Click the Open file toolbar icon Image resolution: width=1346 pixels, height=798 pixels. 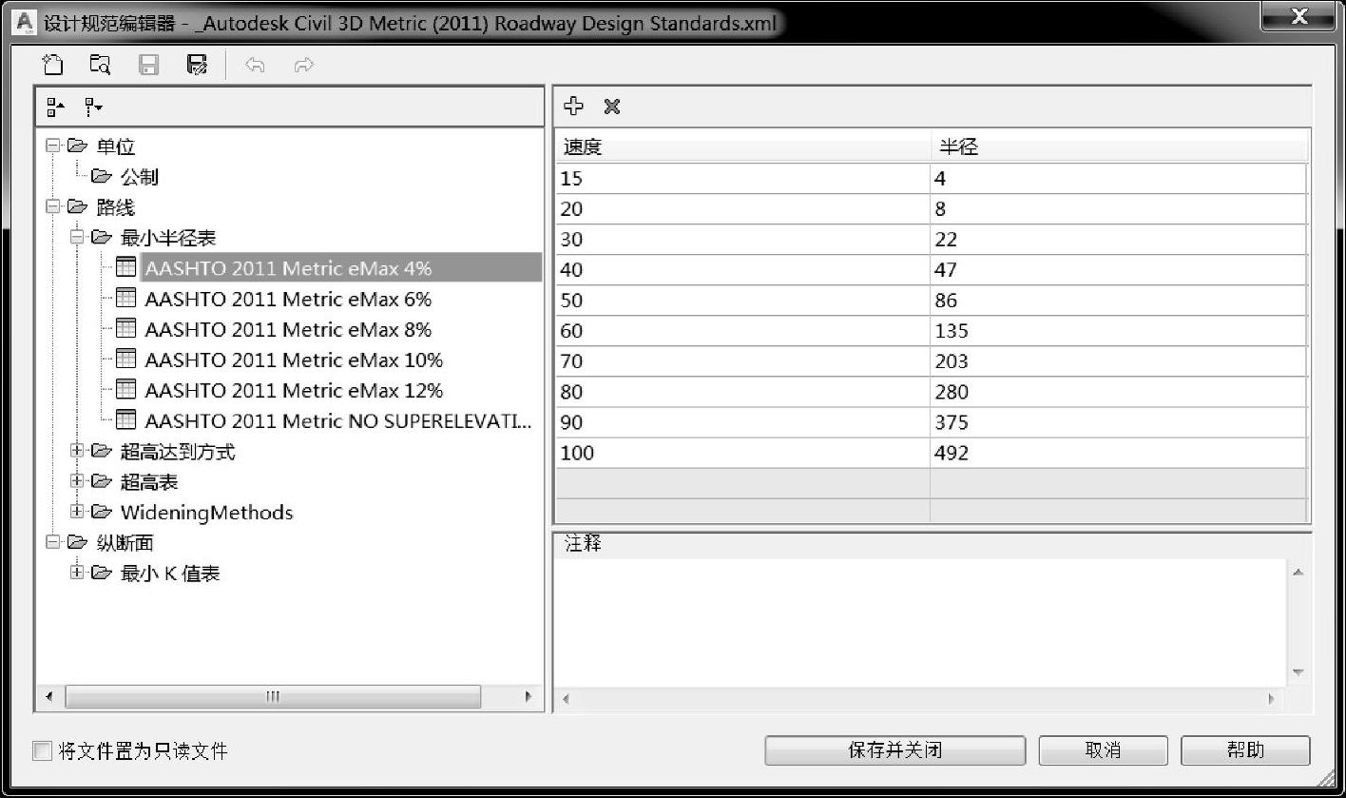[100, 65]
